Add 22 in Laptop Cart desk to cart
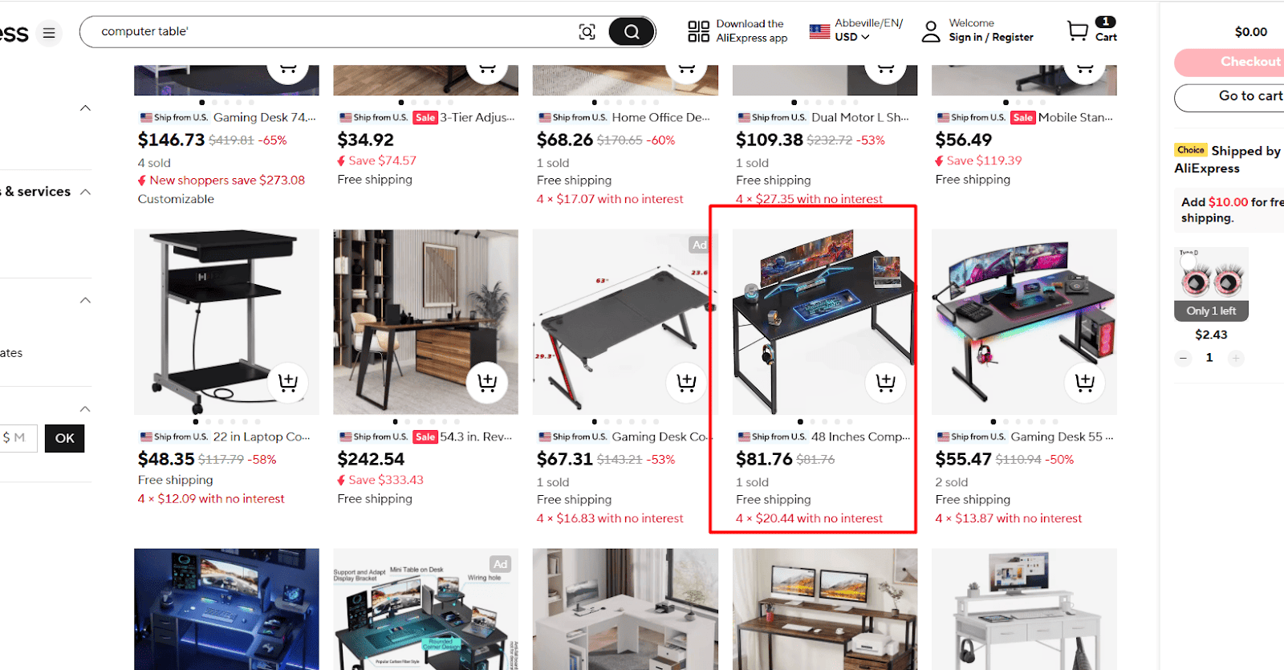 click(287, 383)
